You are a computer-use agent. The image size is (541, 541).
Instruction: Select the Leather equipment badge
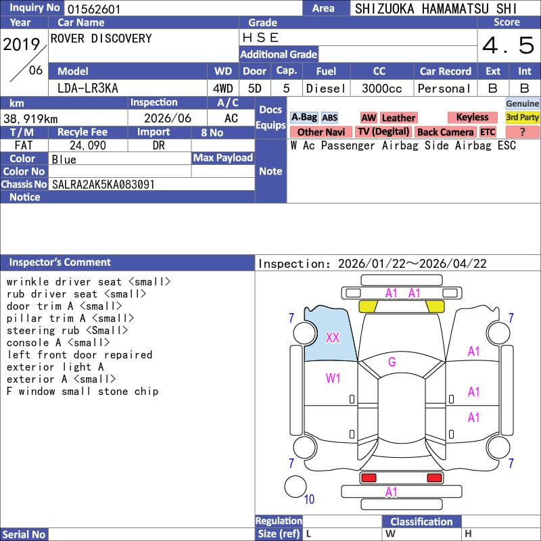pyautogui.click(x=398, y=118)
